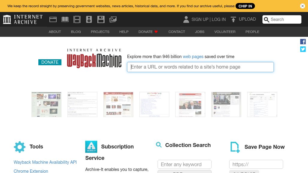Follow the 'web pages' link
This screenshot has height=173, width=308.
click(193, 57)
